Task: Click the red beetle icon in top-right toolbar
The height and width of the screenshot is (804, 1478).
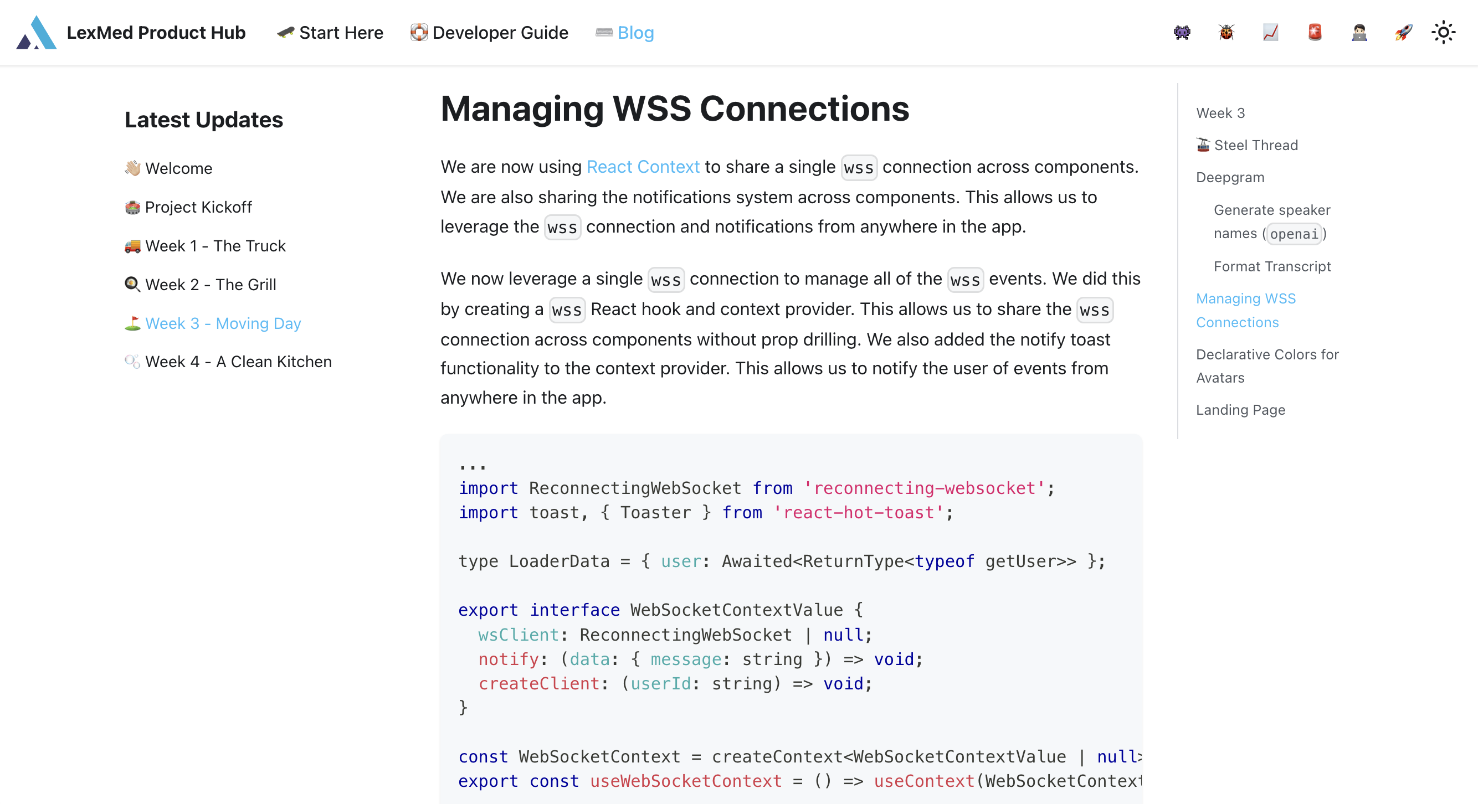Action: (1225, 32)
